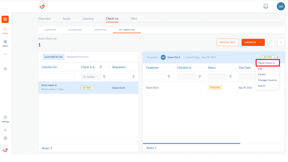Select the MY CHECK-INS sub-tab
This screenshot has height=162, width=288.
coord(127,30)
